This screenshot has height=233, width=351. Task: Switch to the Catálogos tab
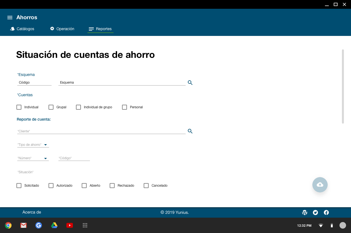pos(22,29)
